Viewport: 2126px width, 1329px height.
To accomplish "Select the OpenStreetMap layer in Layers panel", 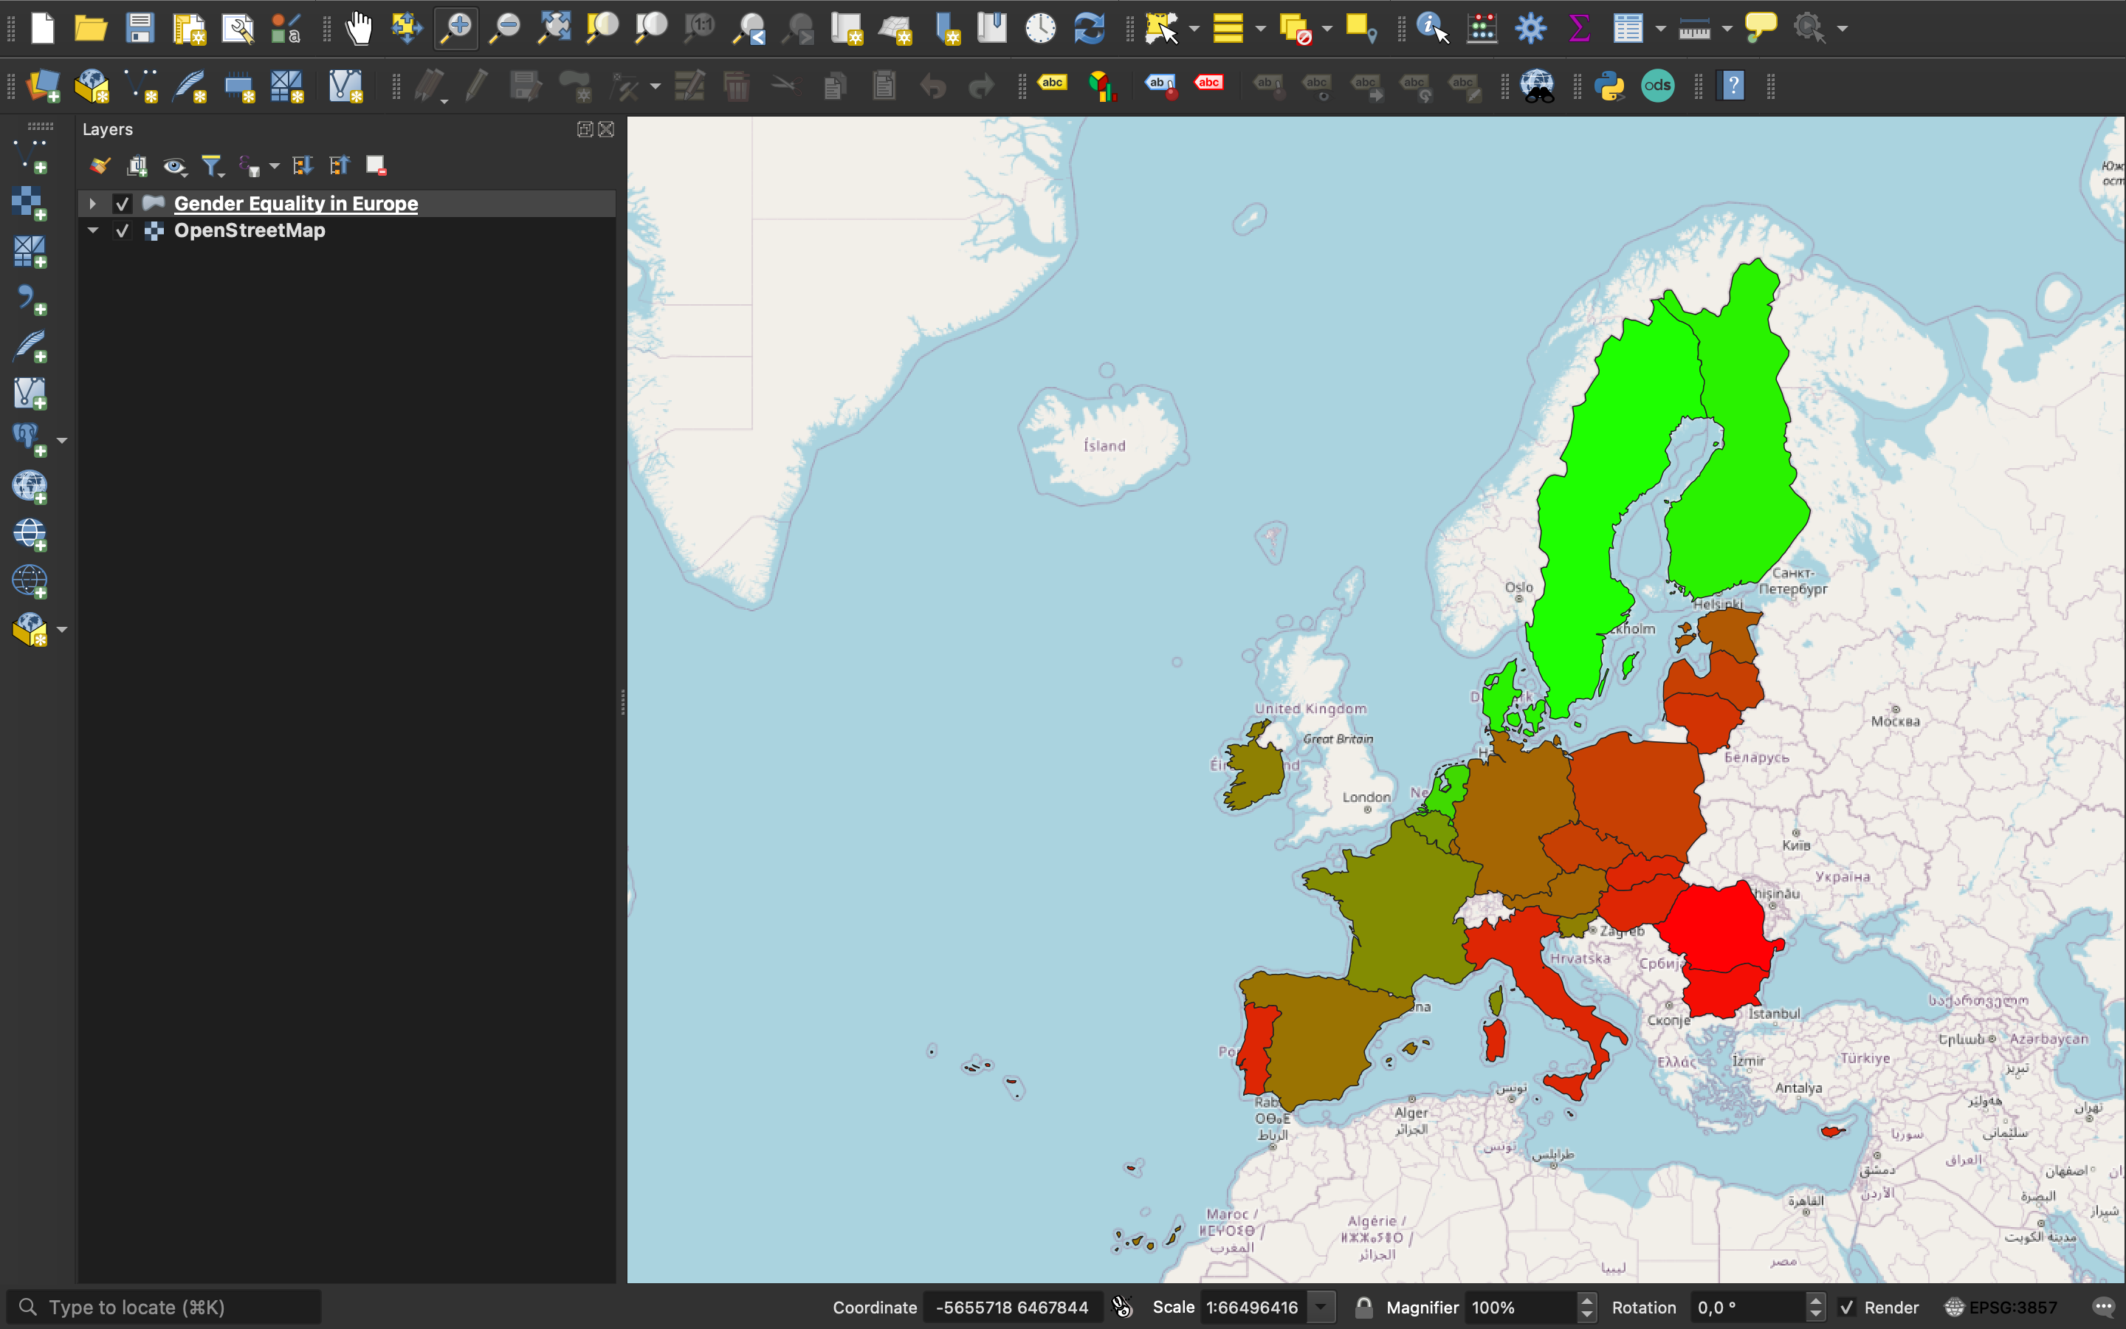I will pos(250,230).
